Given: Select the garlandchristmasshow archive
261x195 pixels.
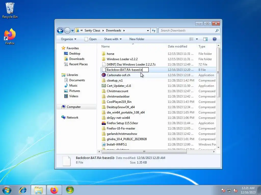Looking at the screenshot, I should 122,134.
